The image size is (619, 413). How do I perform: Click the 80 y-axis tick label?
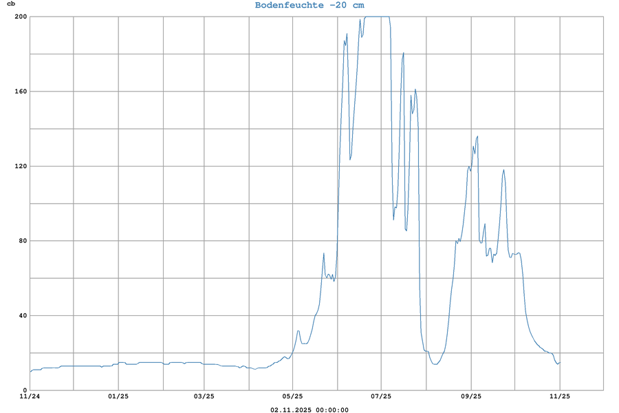[21, 241]
